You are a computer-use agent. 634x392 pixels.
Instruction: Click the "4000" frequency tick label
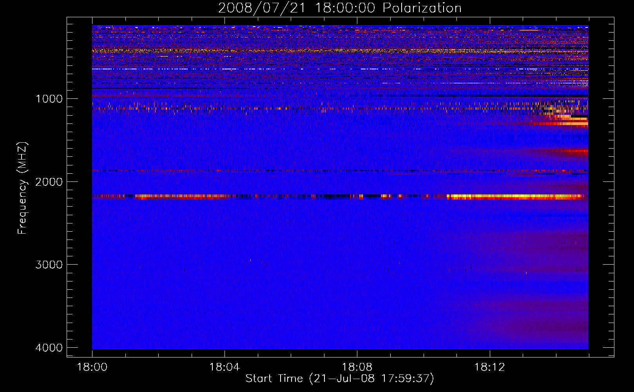coord(49,348)
